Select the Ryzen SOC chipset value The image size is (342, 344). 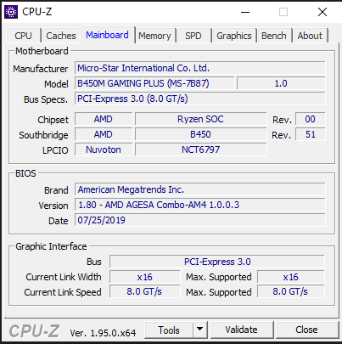[x=200, y=119]
